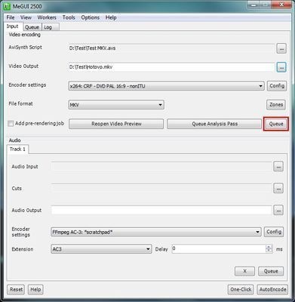The image size is (295, 302).
Task: Open the Zones button
Action: click(x=276, y=105)
